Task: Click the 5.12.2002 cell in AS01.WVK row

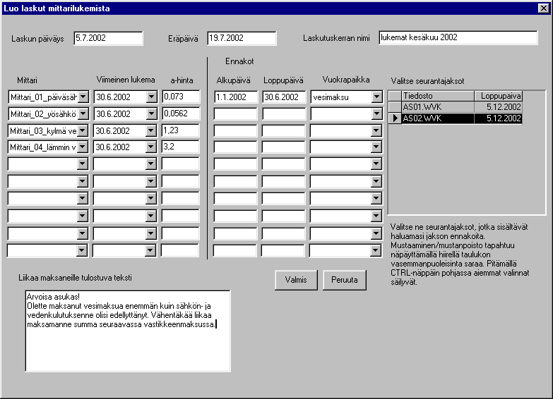Action: (x=498, y=106)
